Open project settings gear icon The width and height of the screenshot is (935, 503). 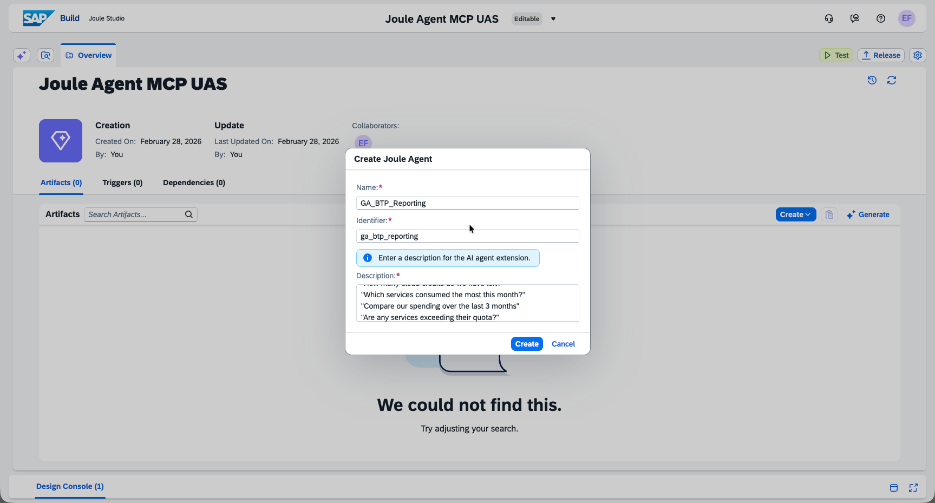(x=918, y=55)
